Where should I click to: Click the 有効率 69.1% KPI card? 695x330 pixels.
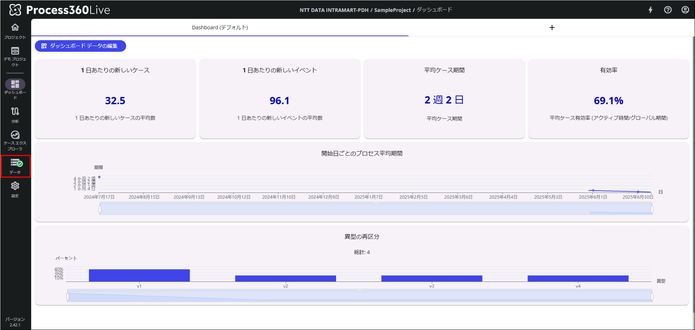point(608,99)
